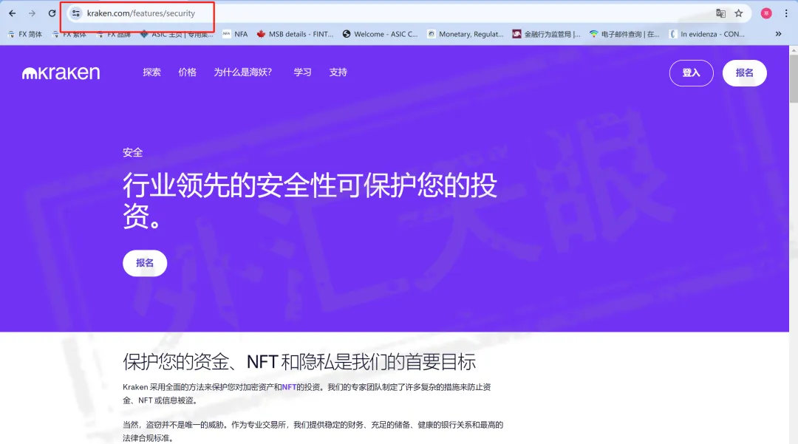Open the MSB details - FINT... bookmark

point(295,34)
